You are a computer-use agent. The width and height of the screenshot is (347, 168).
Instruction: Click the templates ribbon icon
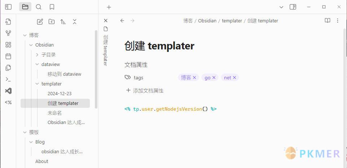8,68
